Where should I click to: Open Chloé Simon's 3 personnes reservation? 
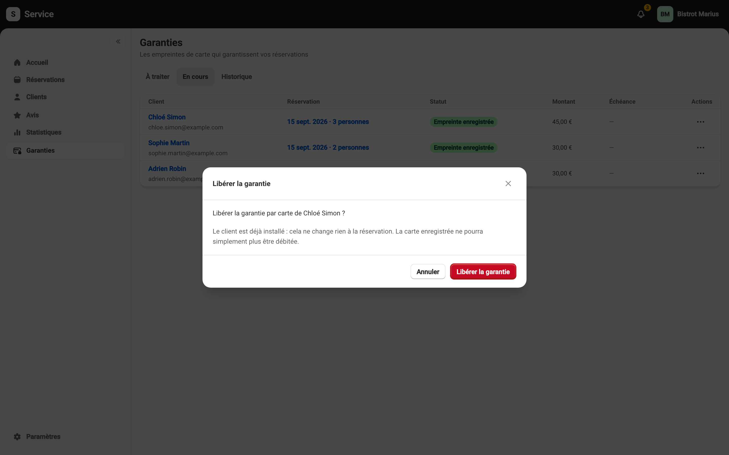(x=328, y=122)
